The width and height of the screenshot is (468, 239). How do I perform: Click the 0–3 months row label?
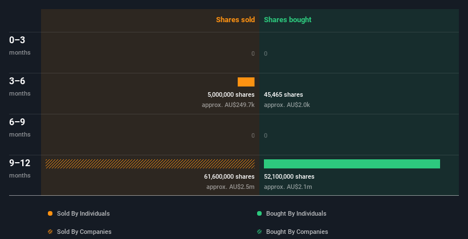(x=20, y=46)
